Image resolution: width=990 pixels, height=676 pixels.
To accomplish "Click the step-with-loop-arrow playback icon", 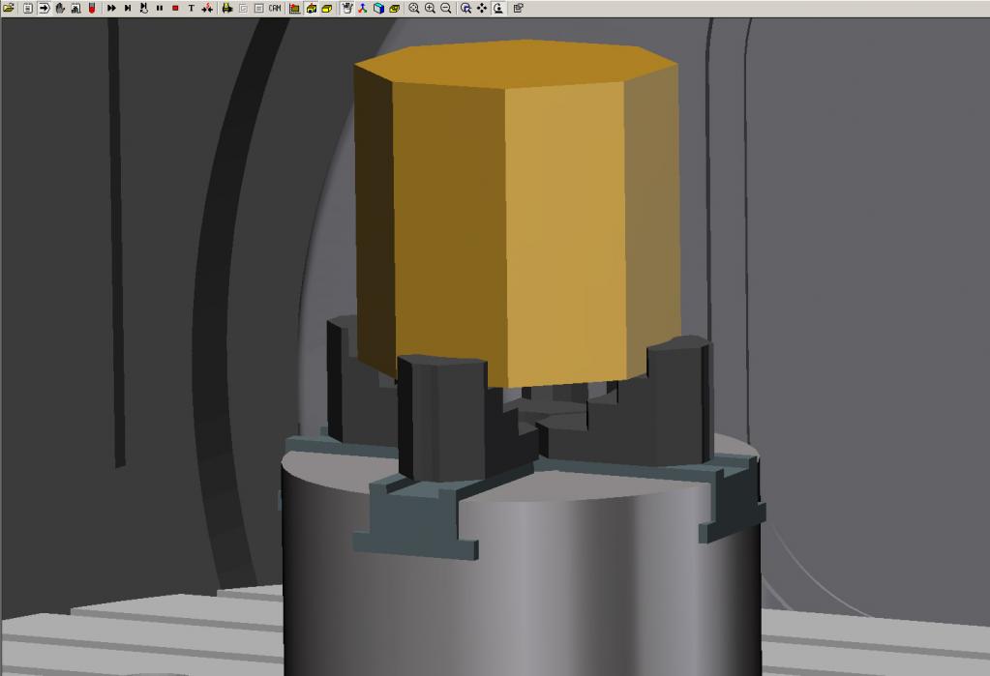I will (x=143, y=8).
